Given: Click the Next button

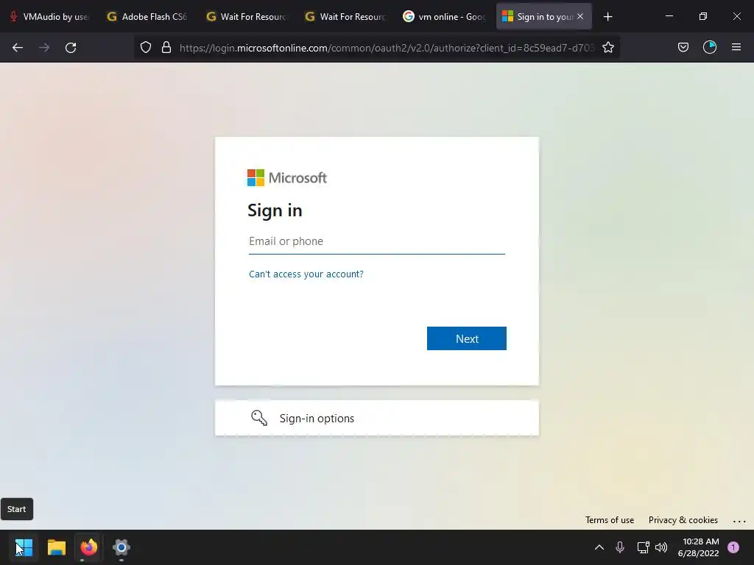Looking at the screenshot, I should click(466, 338).
